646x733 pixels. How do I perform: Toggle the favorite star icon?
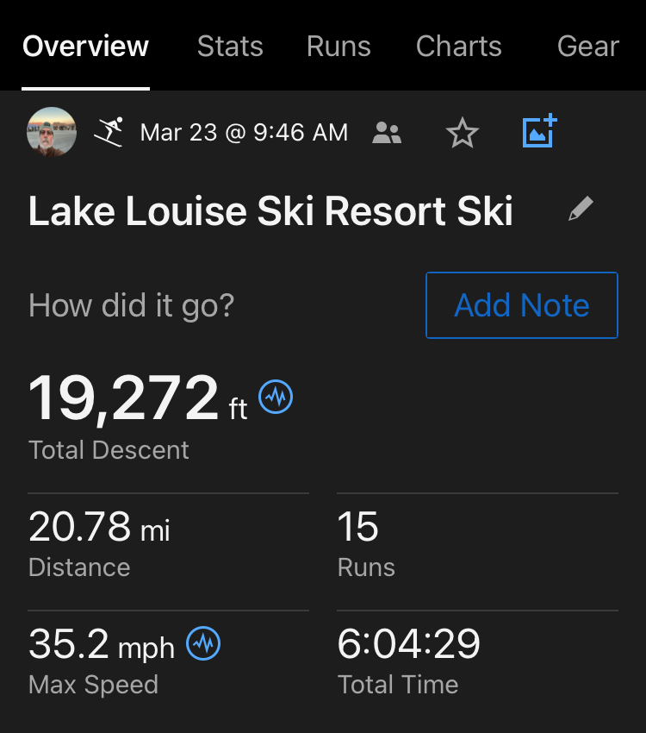point(462,133)
